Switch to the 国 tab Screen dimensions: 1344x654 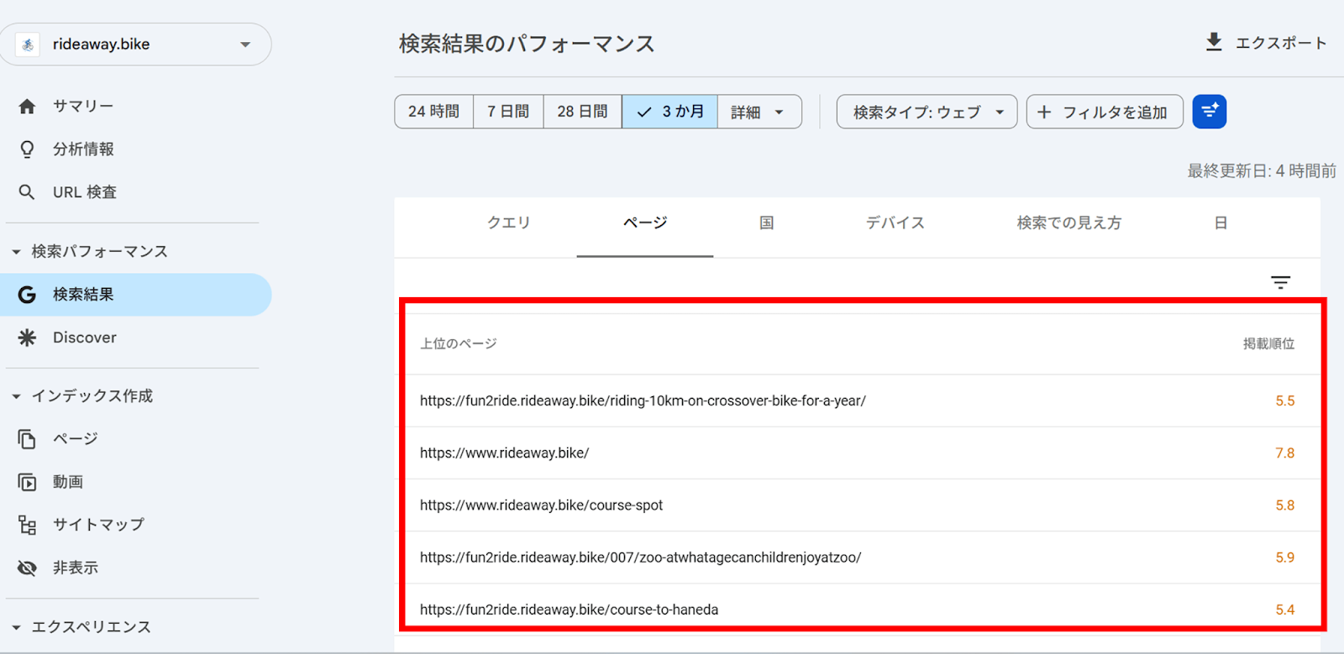pyautogui.click(x=767, y=223)
